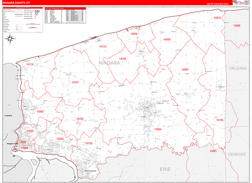Select ZIP code label 14067
Image resolution: width=252 pixels, height=183 pixels.
click(185, 69)
